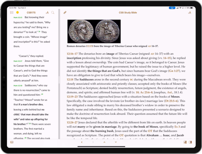Toggle the pane link icon

65,12
